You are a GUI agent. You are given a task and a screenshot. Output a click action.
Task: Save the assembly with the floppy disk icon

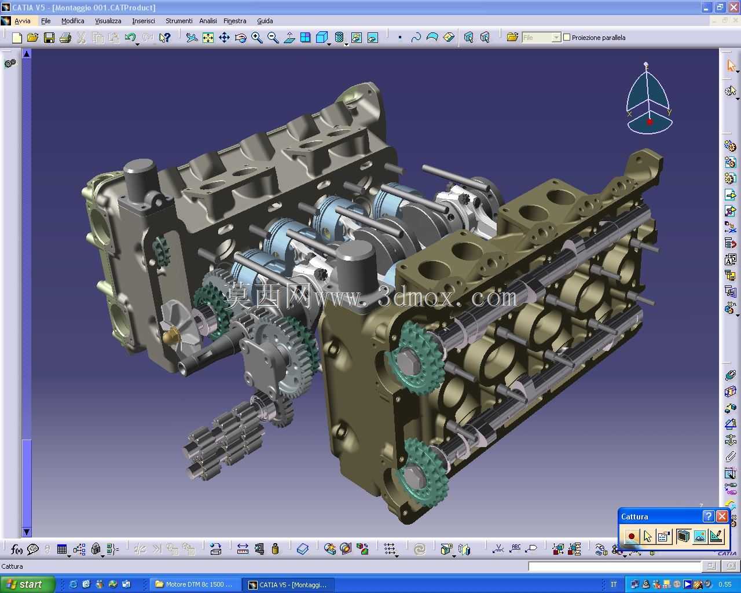click(49, 38)
